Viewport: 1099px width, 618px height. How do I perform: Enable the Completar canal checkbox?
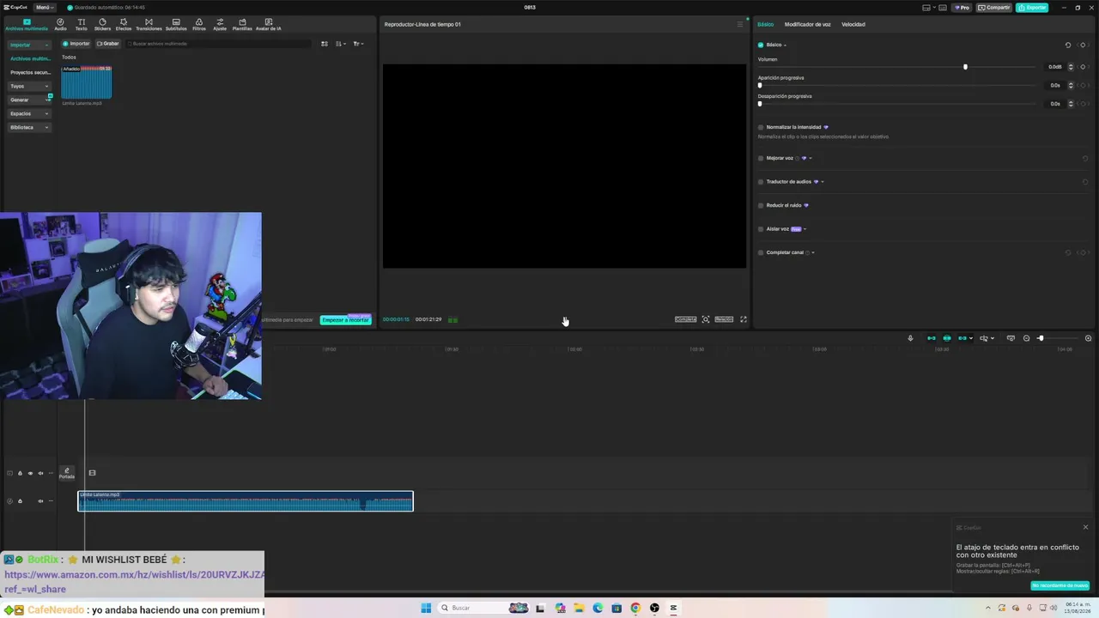pyautogui.click(x=761, y=252)
